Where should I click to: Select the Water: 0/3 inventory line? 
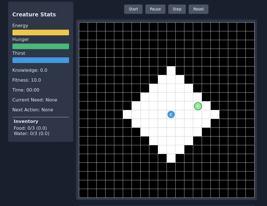tap(31, 133)
